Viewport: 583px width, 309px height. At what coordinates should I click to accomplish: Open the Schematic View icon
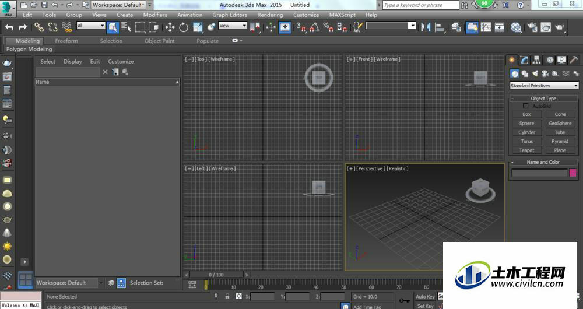click(x=500, y=27)
